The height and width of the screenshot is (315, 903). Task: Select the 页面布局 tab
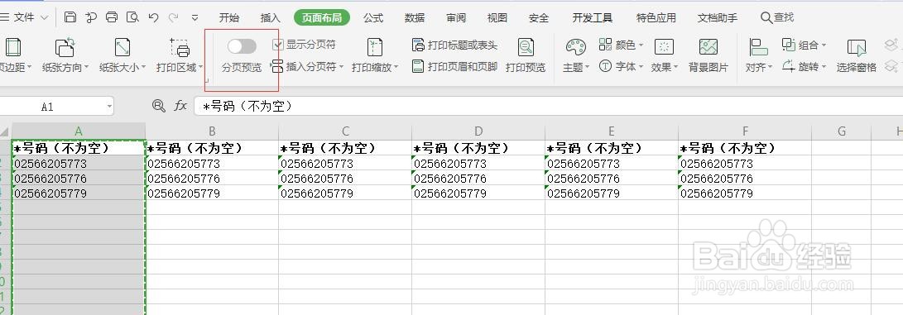pos(322,18)
